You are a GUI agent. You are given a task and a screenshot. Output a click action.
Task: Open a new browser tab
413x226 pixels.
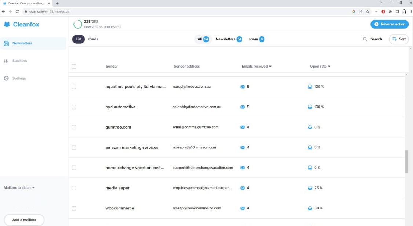tap(57, 3)
